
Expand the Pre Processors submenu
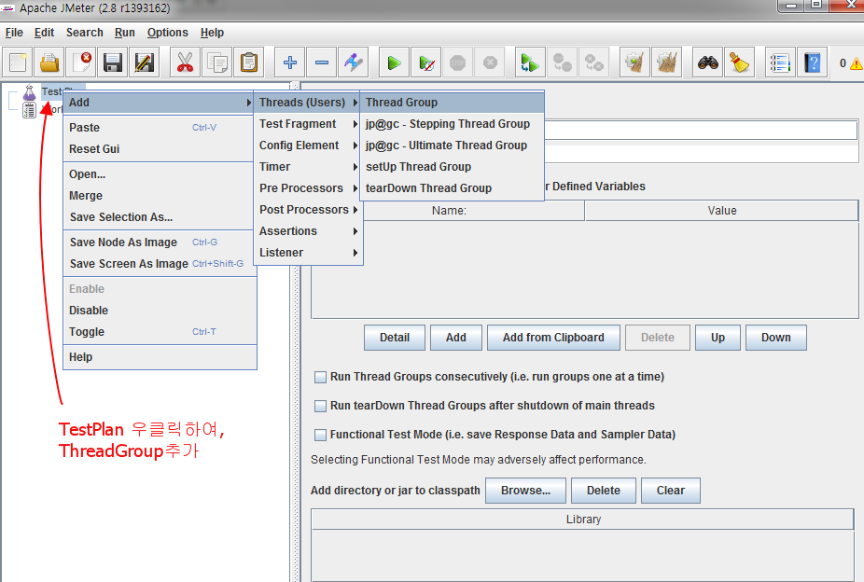[x=308, y=188]
